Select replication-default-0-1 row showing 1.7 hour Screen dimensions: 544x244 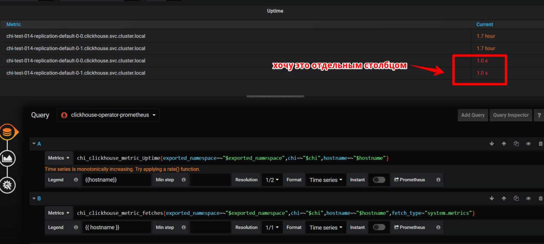272,48
